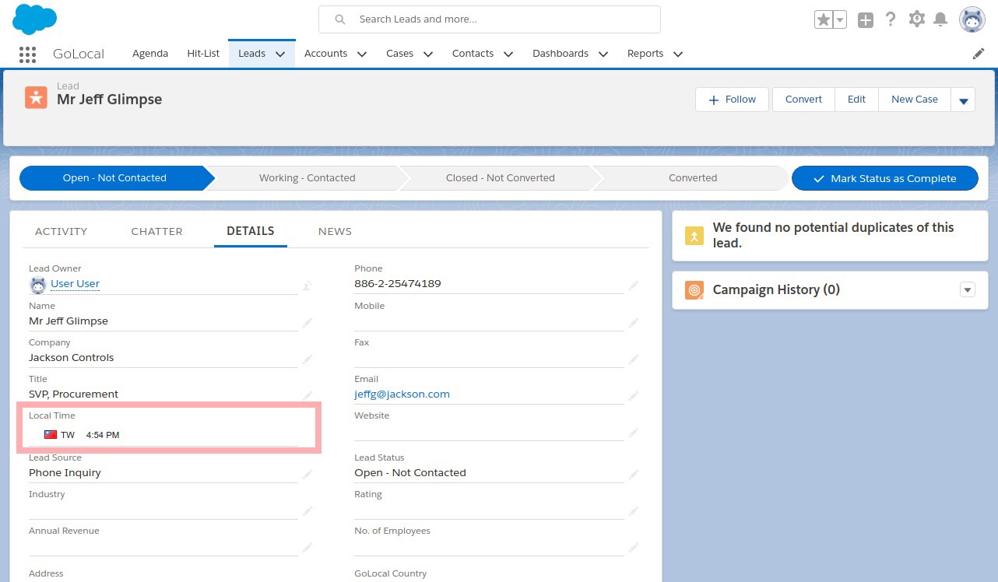This screenshot has height=582, width=998.
Task: Switch to the Chatter tab
Action: point(156,231)
